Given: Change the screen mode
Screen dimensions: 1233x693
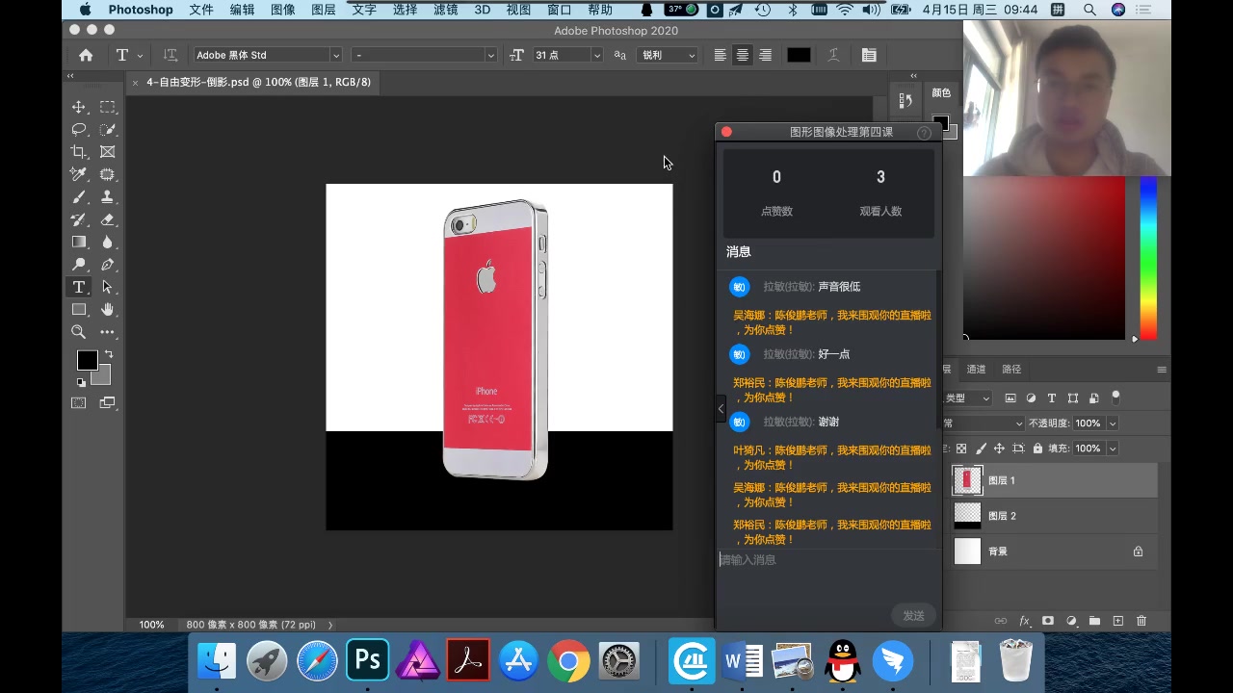Looking at the screenshot, I should click(108, 402).
